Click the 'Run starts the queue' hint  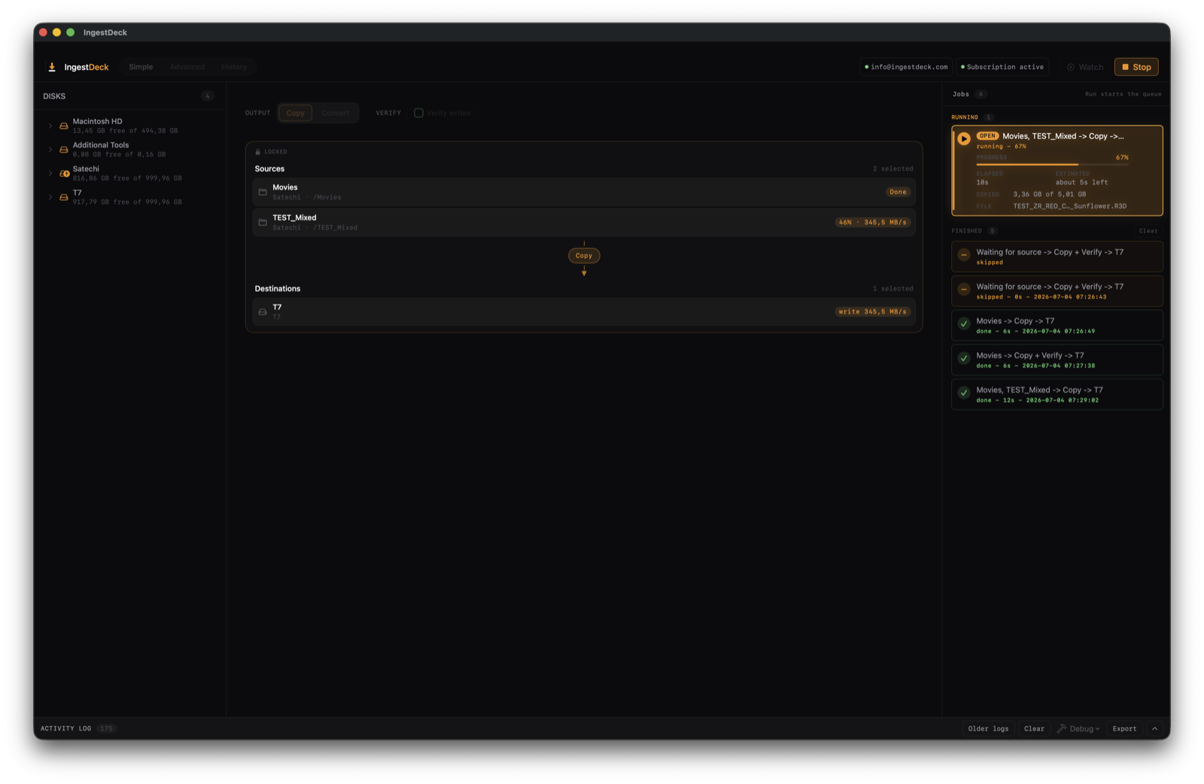click(x=1123, y=95)
